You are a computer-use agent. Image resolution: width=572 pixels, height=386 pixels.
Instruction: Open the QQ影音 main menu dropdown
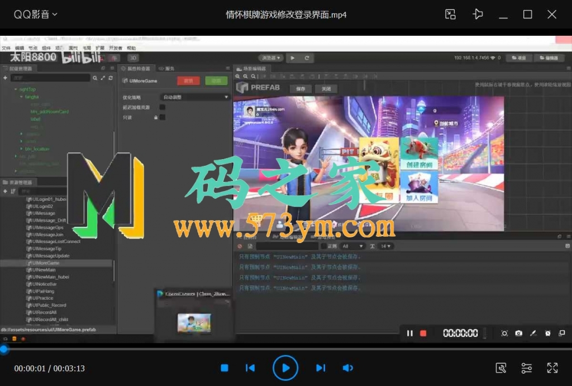coord(35,14)
